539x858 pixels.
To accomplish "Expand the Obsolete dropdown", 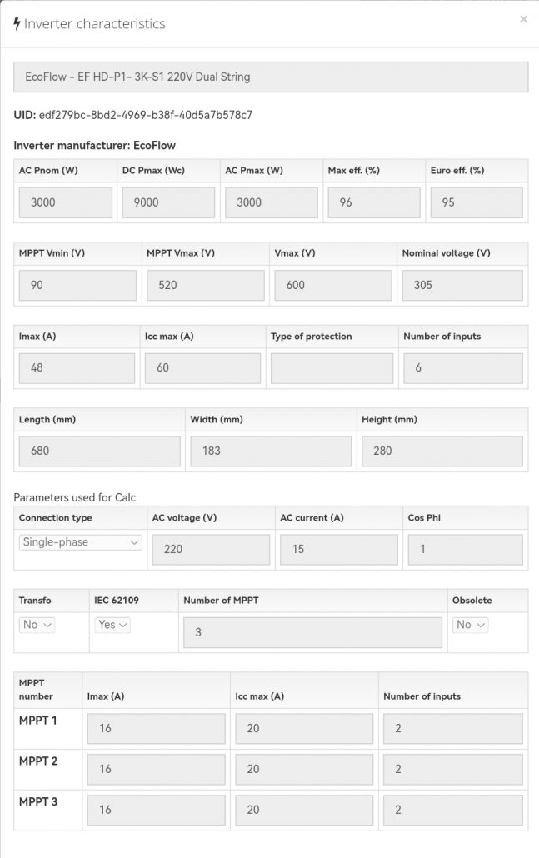I will click(470, 625).
